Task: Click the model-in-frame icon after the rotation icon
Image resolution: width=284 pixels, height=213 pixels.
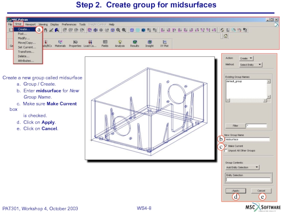Action: tap(113, 30)
